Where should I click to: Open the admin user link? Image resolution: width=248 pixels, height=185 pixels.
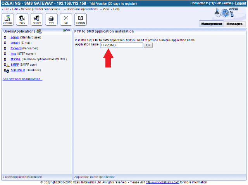[15, 37]
